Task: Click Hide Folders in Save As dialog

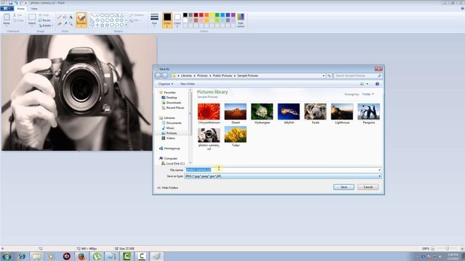Action: coord(168,188)
